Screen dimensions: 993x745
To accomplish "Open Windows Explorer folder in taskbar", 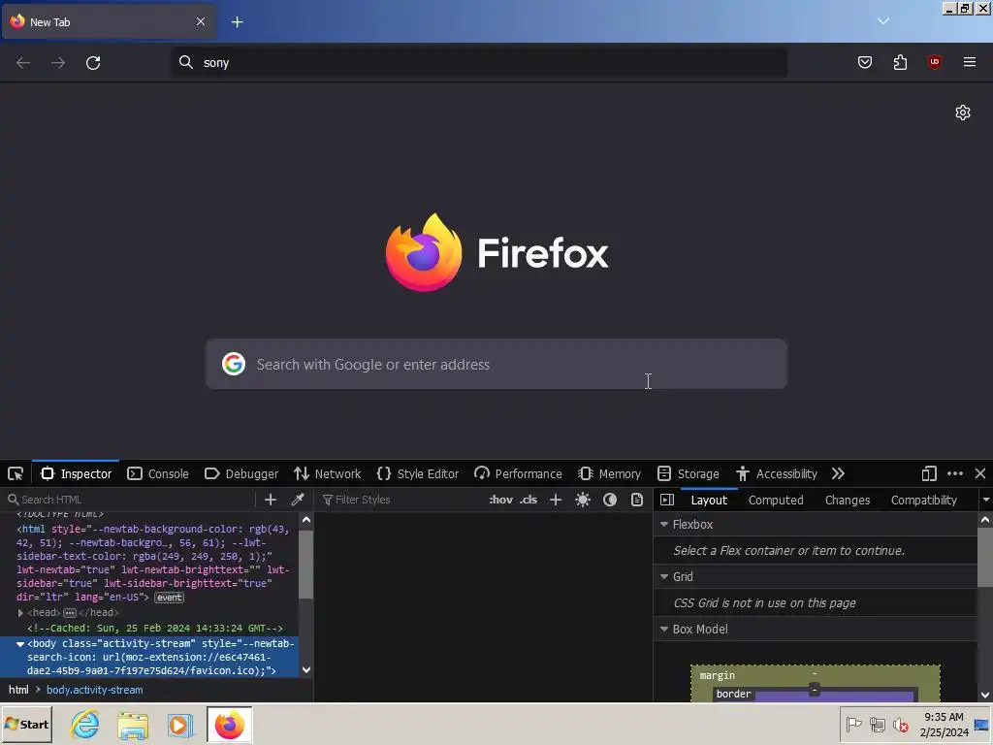I will tap(132, 724).
